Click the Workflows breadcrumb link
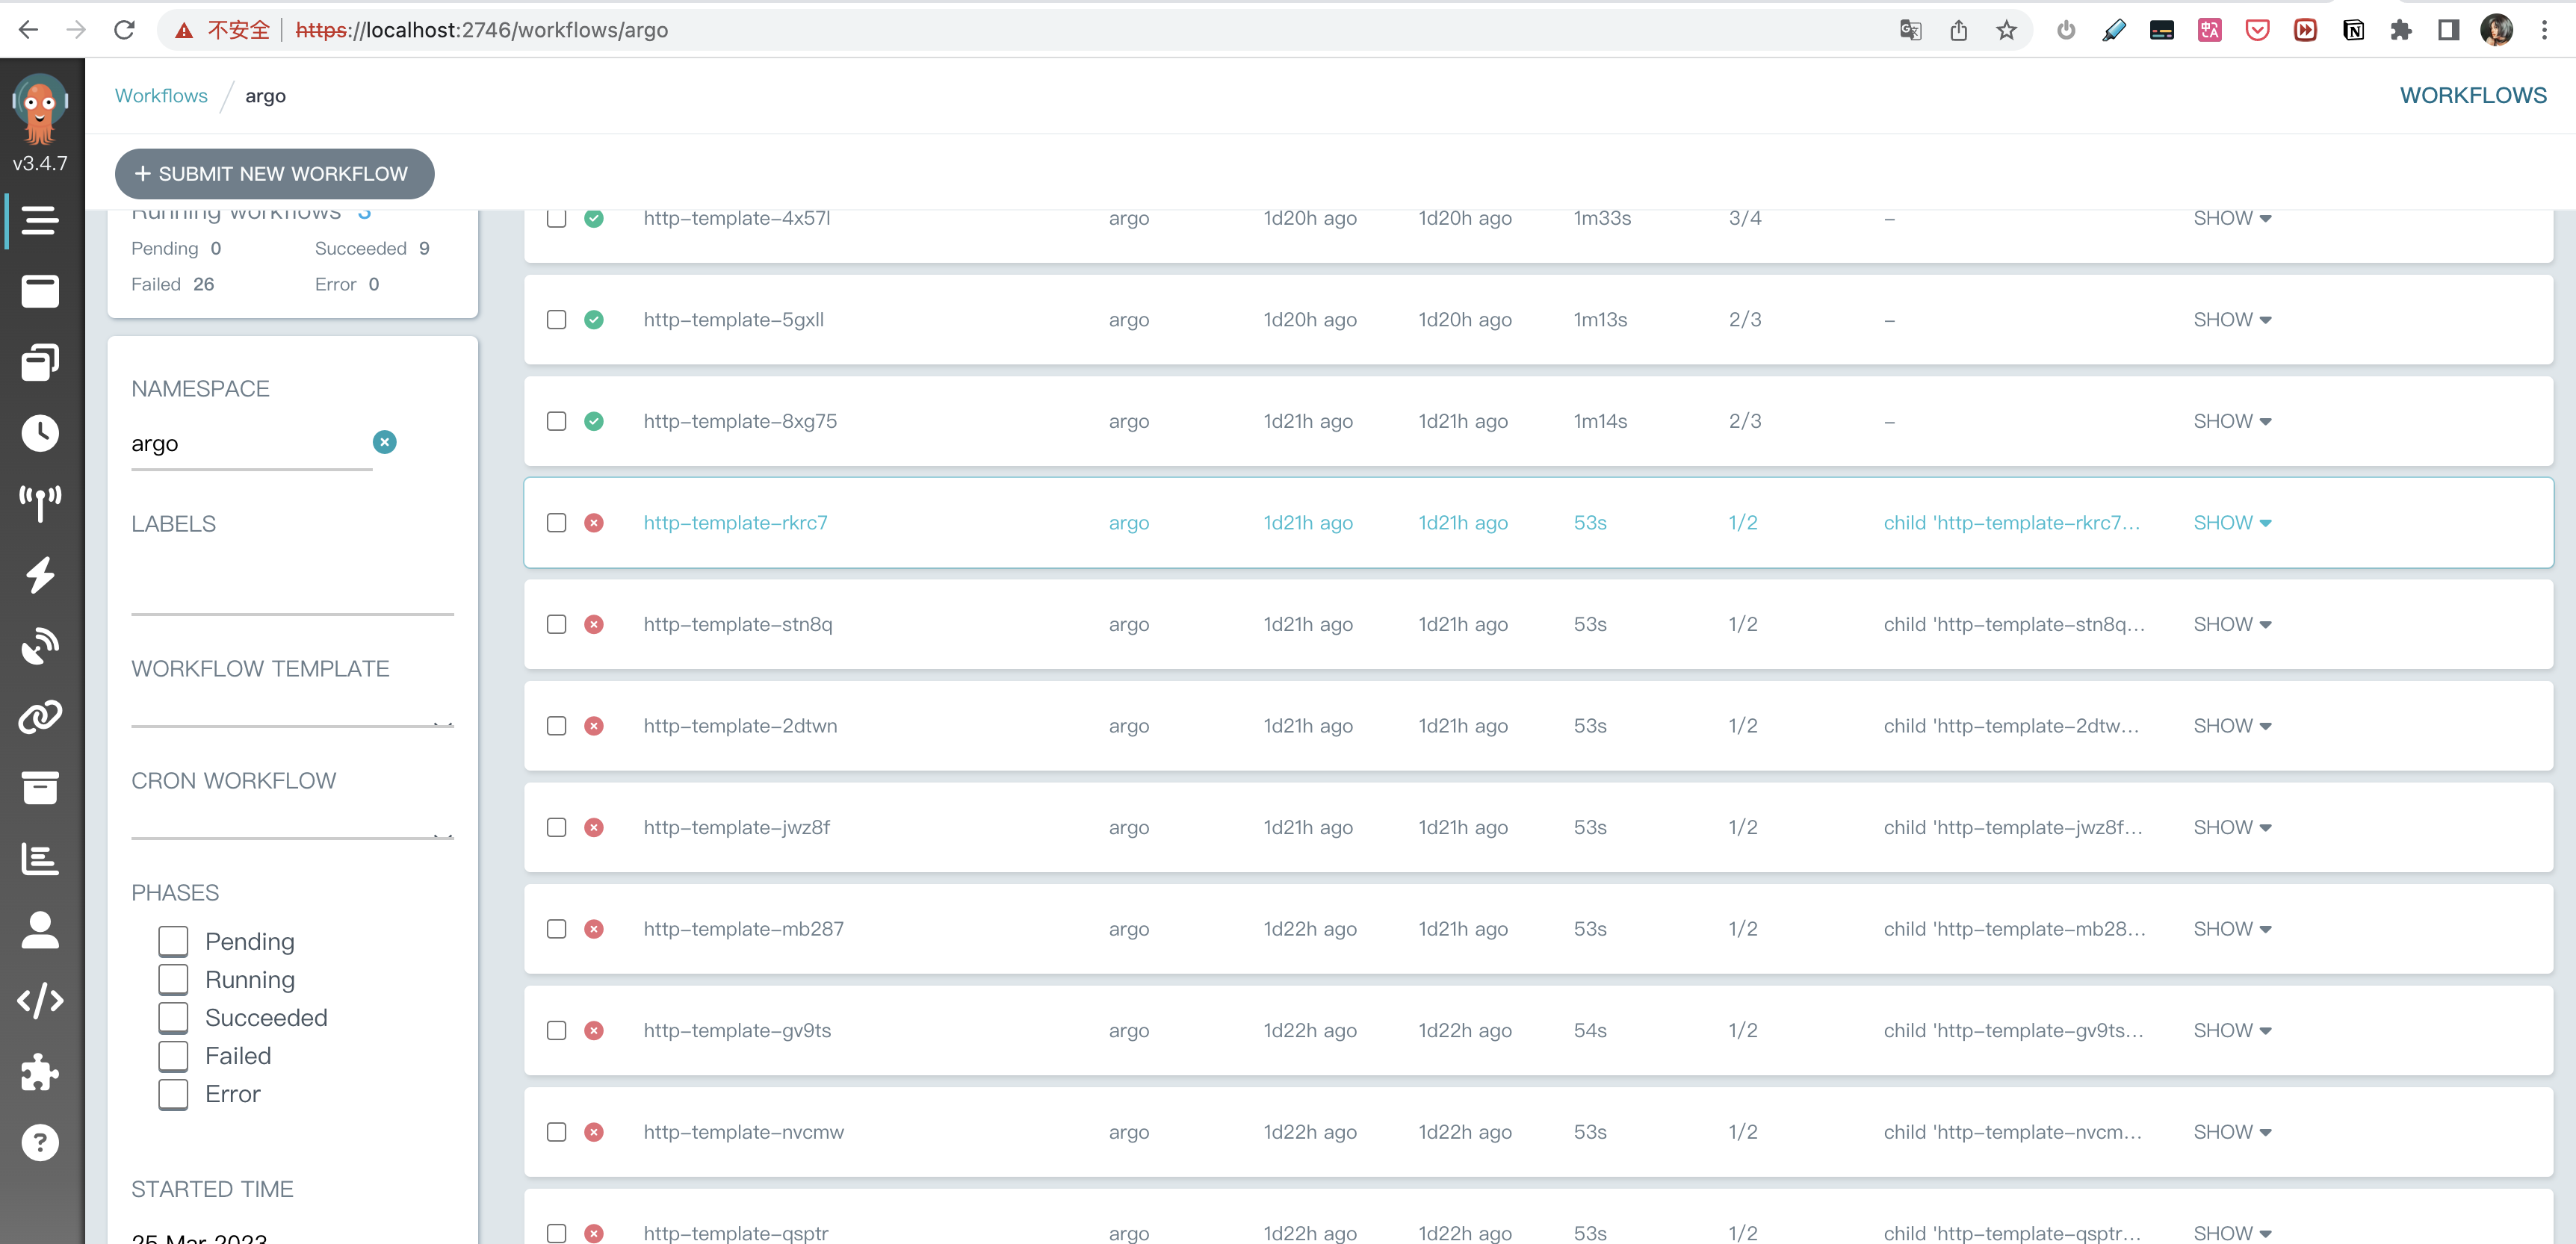Image resolution: width=2576 pixels, height=1244 pixels. coord(161,96)
